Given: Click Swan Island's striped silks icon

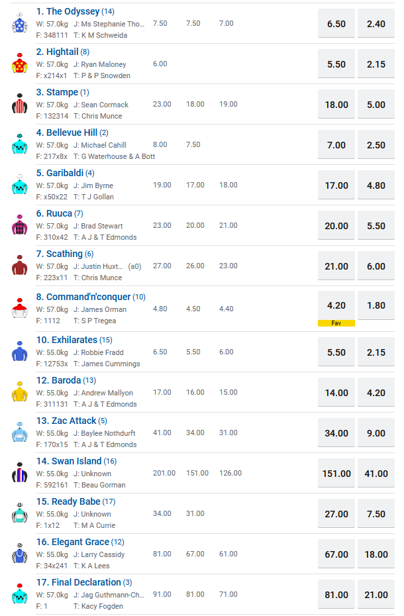Looking at the screenshot, I should pos(19,473).
